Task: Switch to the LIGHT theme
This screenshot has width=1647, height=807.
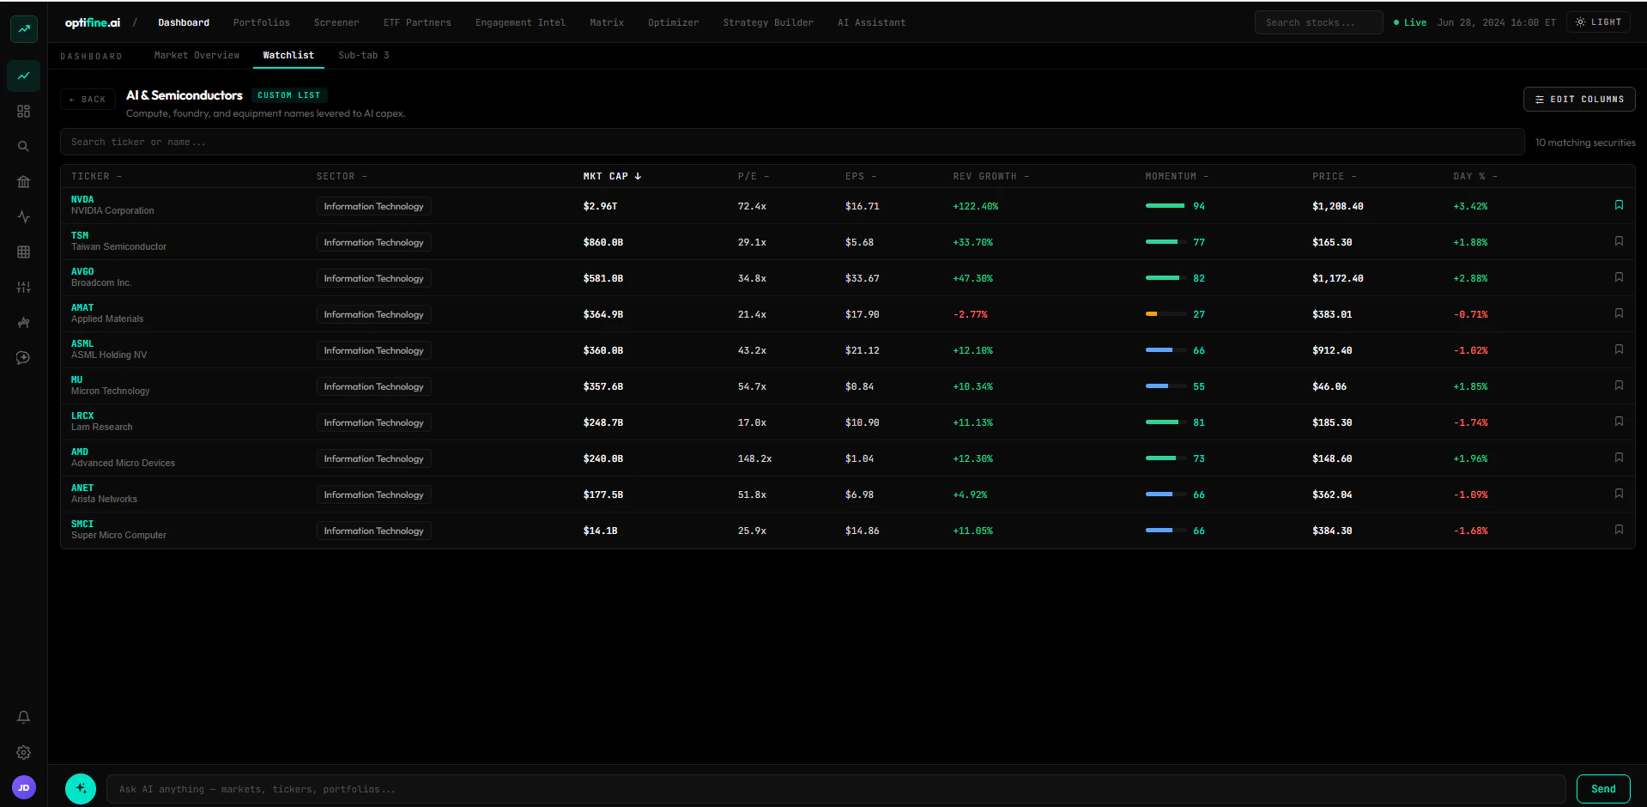Action: [1598, 22]
